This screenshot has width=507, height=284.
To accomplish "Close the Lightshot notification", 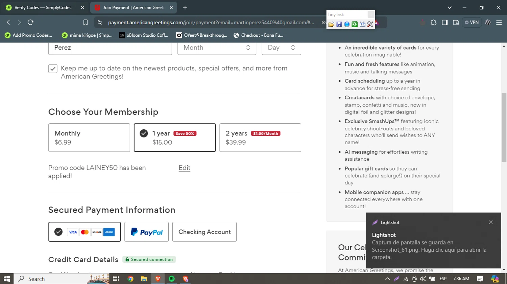I will click(x=491, y=222).
